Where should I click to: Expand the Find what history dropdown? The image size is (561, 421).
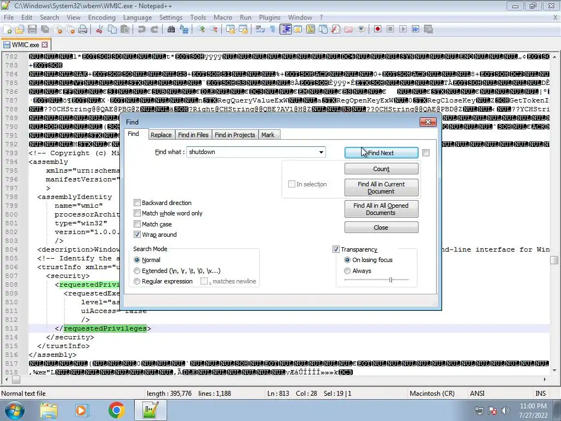321,152
